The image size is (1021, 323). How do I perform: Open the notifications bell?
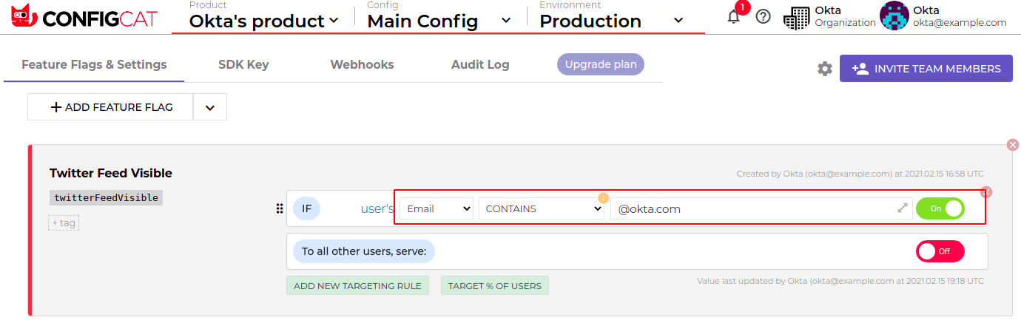(733, 17)
